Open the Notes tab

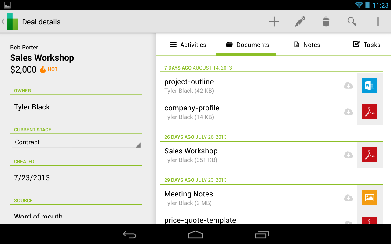pyautogui.click(x=307, y=45)
